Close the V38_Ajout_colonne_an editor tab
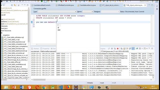This screenshot has width=160, height=90. (145, 5)
